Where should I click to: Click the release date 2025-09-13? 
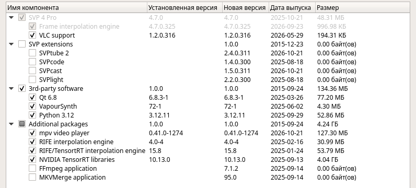click(x=287, y=160)
